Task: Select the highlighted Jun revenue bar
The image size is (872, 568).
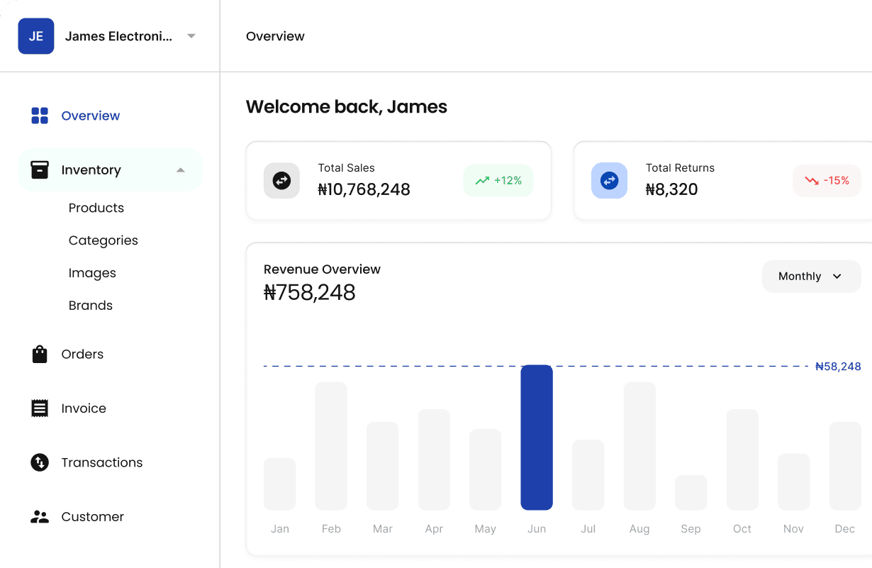Action: coord(537,438)
